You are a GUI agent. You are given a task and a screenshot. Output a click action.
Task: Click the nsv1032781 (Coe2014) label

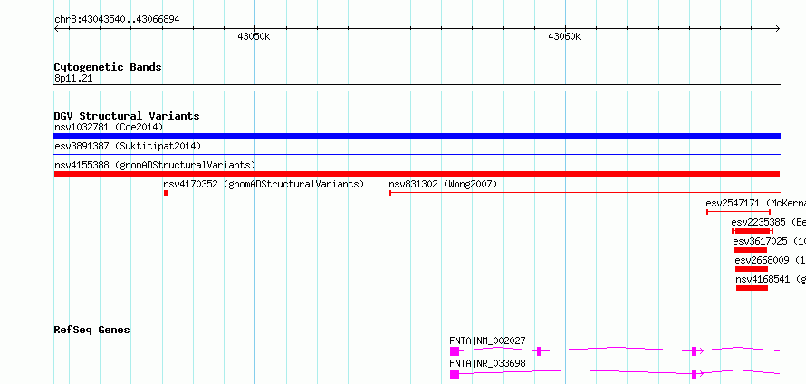(109, 127)
